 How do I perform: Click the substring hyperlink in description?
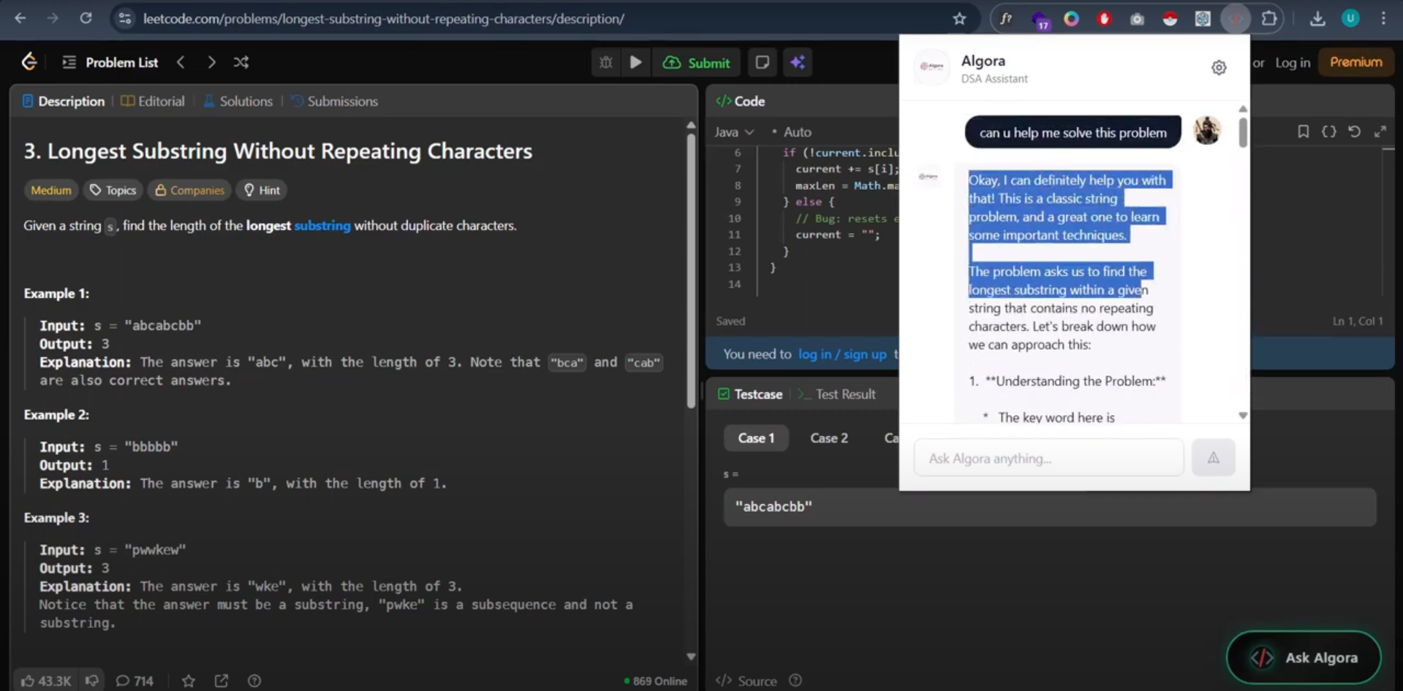322,226
